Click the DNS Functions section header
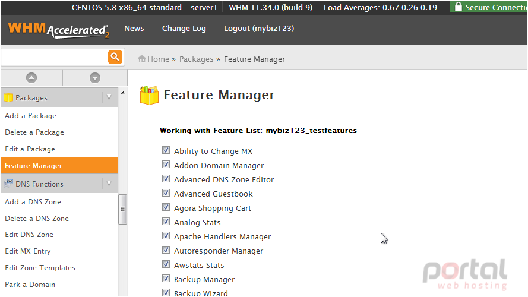The image size is (528, 297). tap(59, 184)
